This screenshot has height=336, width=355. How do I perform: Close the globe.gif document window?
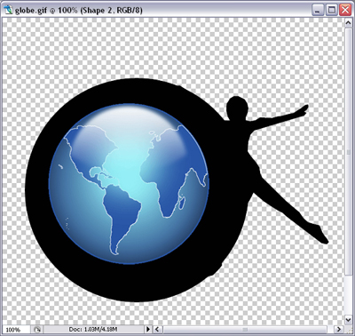pos(345,11)
